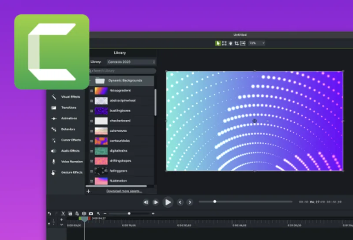Click the preview scrubber slider handle

point(215,202)
